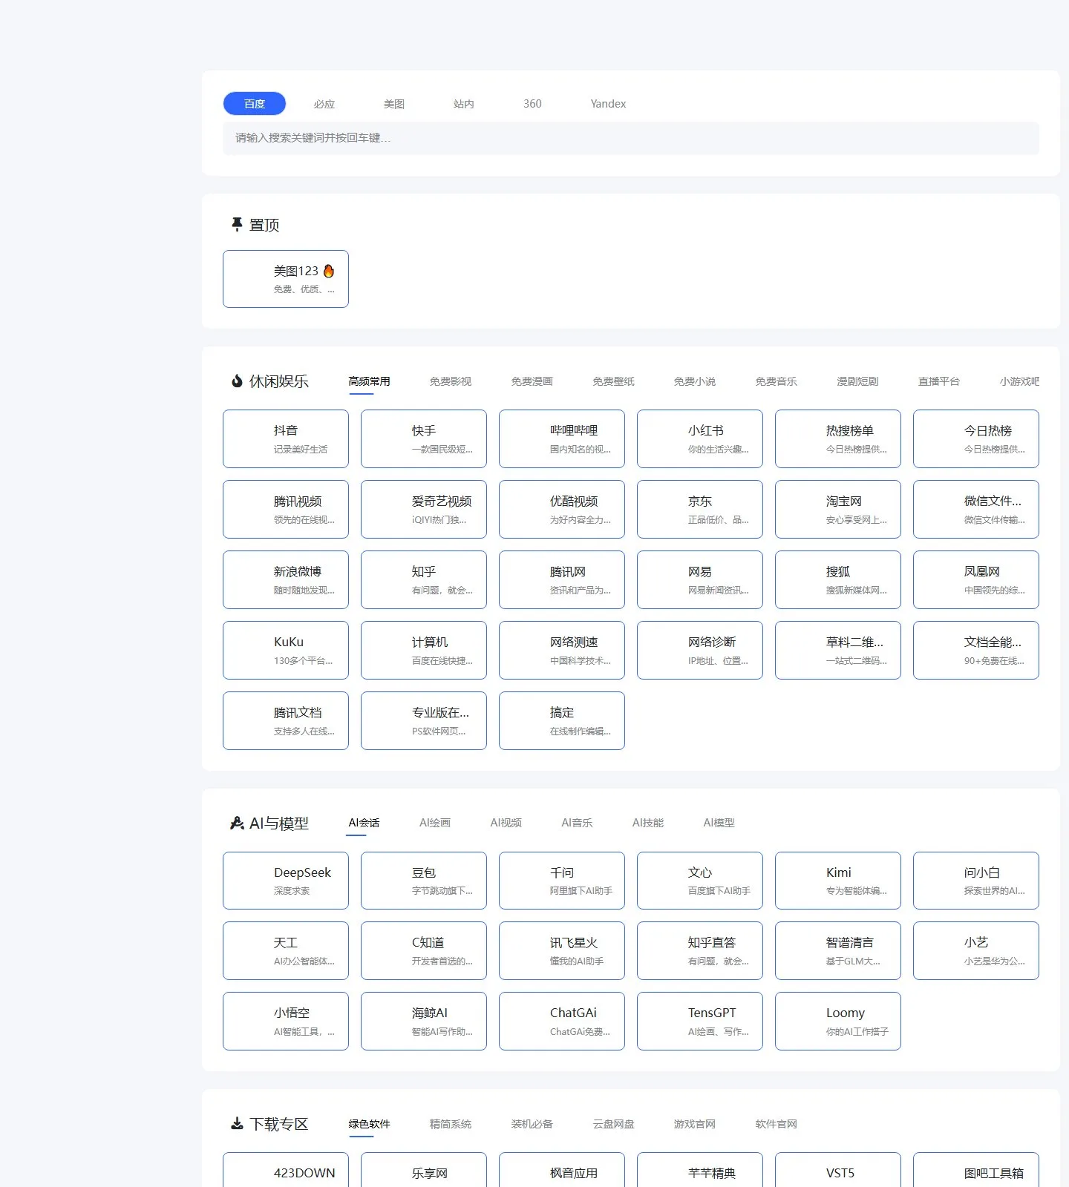Open the 装机必备 tab
Image resolution: width=1069 pixels, height=1187 pixels.
pos(532,1124)
